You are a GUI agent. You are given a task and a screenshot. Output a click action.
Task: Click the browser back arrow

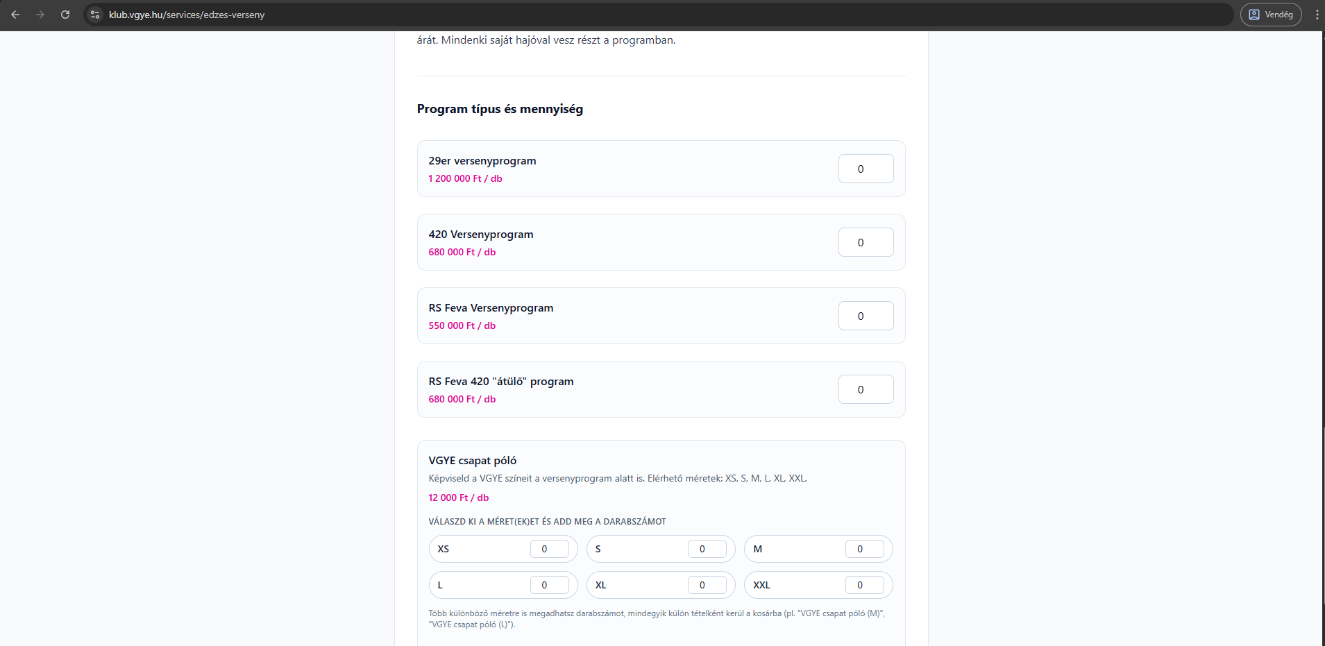click(15, 15)
